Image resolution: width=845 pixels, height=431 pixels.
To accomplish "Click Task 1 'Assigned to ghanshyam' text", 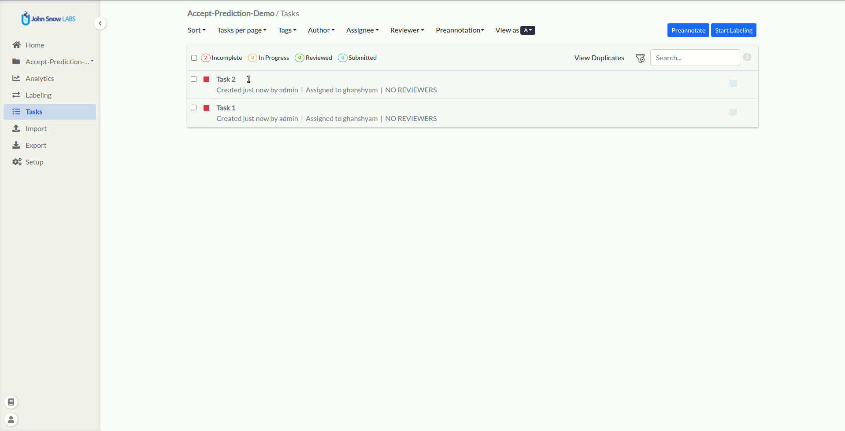I will [341, 118].
